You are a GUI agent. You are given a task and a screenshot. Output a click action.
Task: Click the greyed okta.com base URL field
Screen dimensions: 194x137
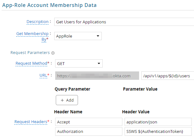tap(97, 76)
